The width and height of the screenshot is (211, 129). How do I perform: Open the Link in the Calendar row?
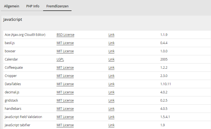tap(111, 59)
